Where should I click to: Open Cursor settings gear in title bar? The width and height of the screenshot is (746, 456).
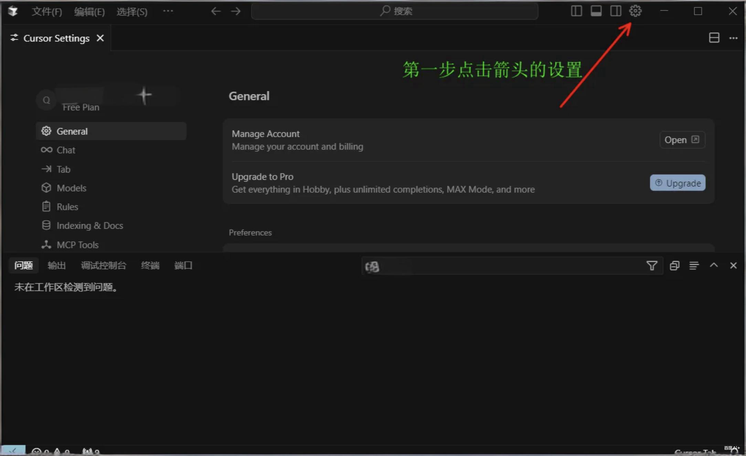point(635,11)
